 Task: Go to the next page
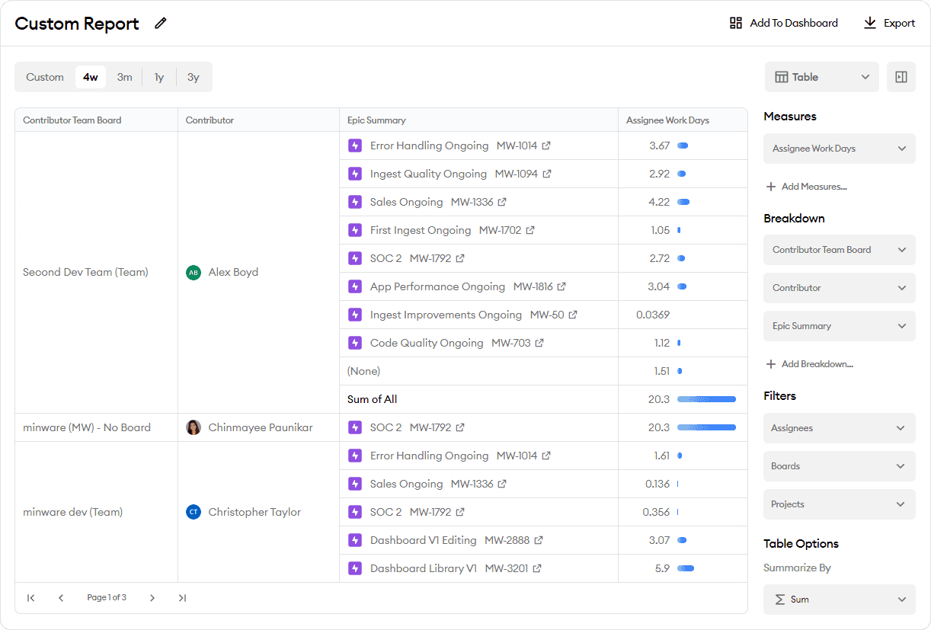[x=152, y=598]
